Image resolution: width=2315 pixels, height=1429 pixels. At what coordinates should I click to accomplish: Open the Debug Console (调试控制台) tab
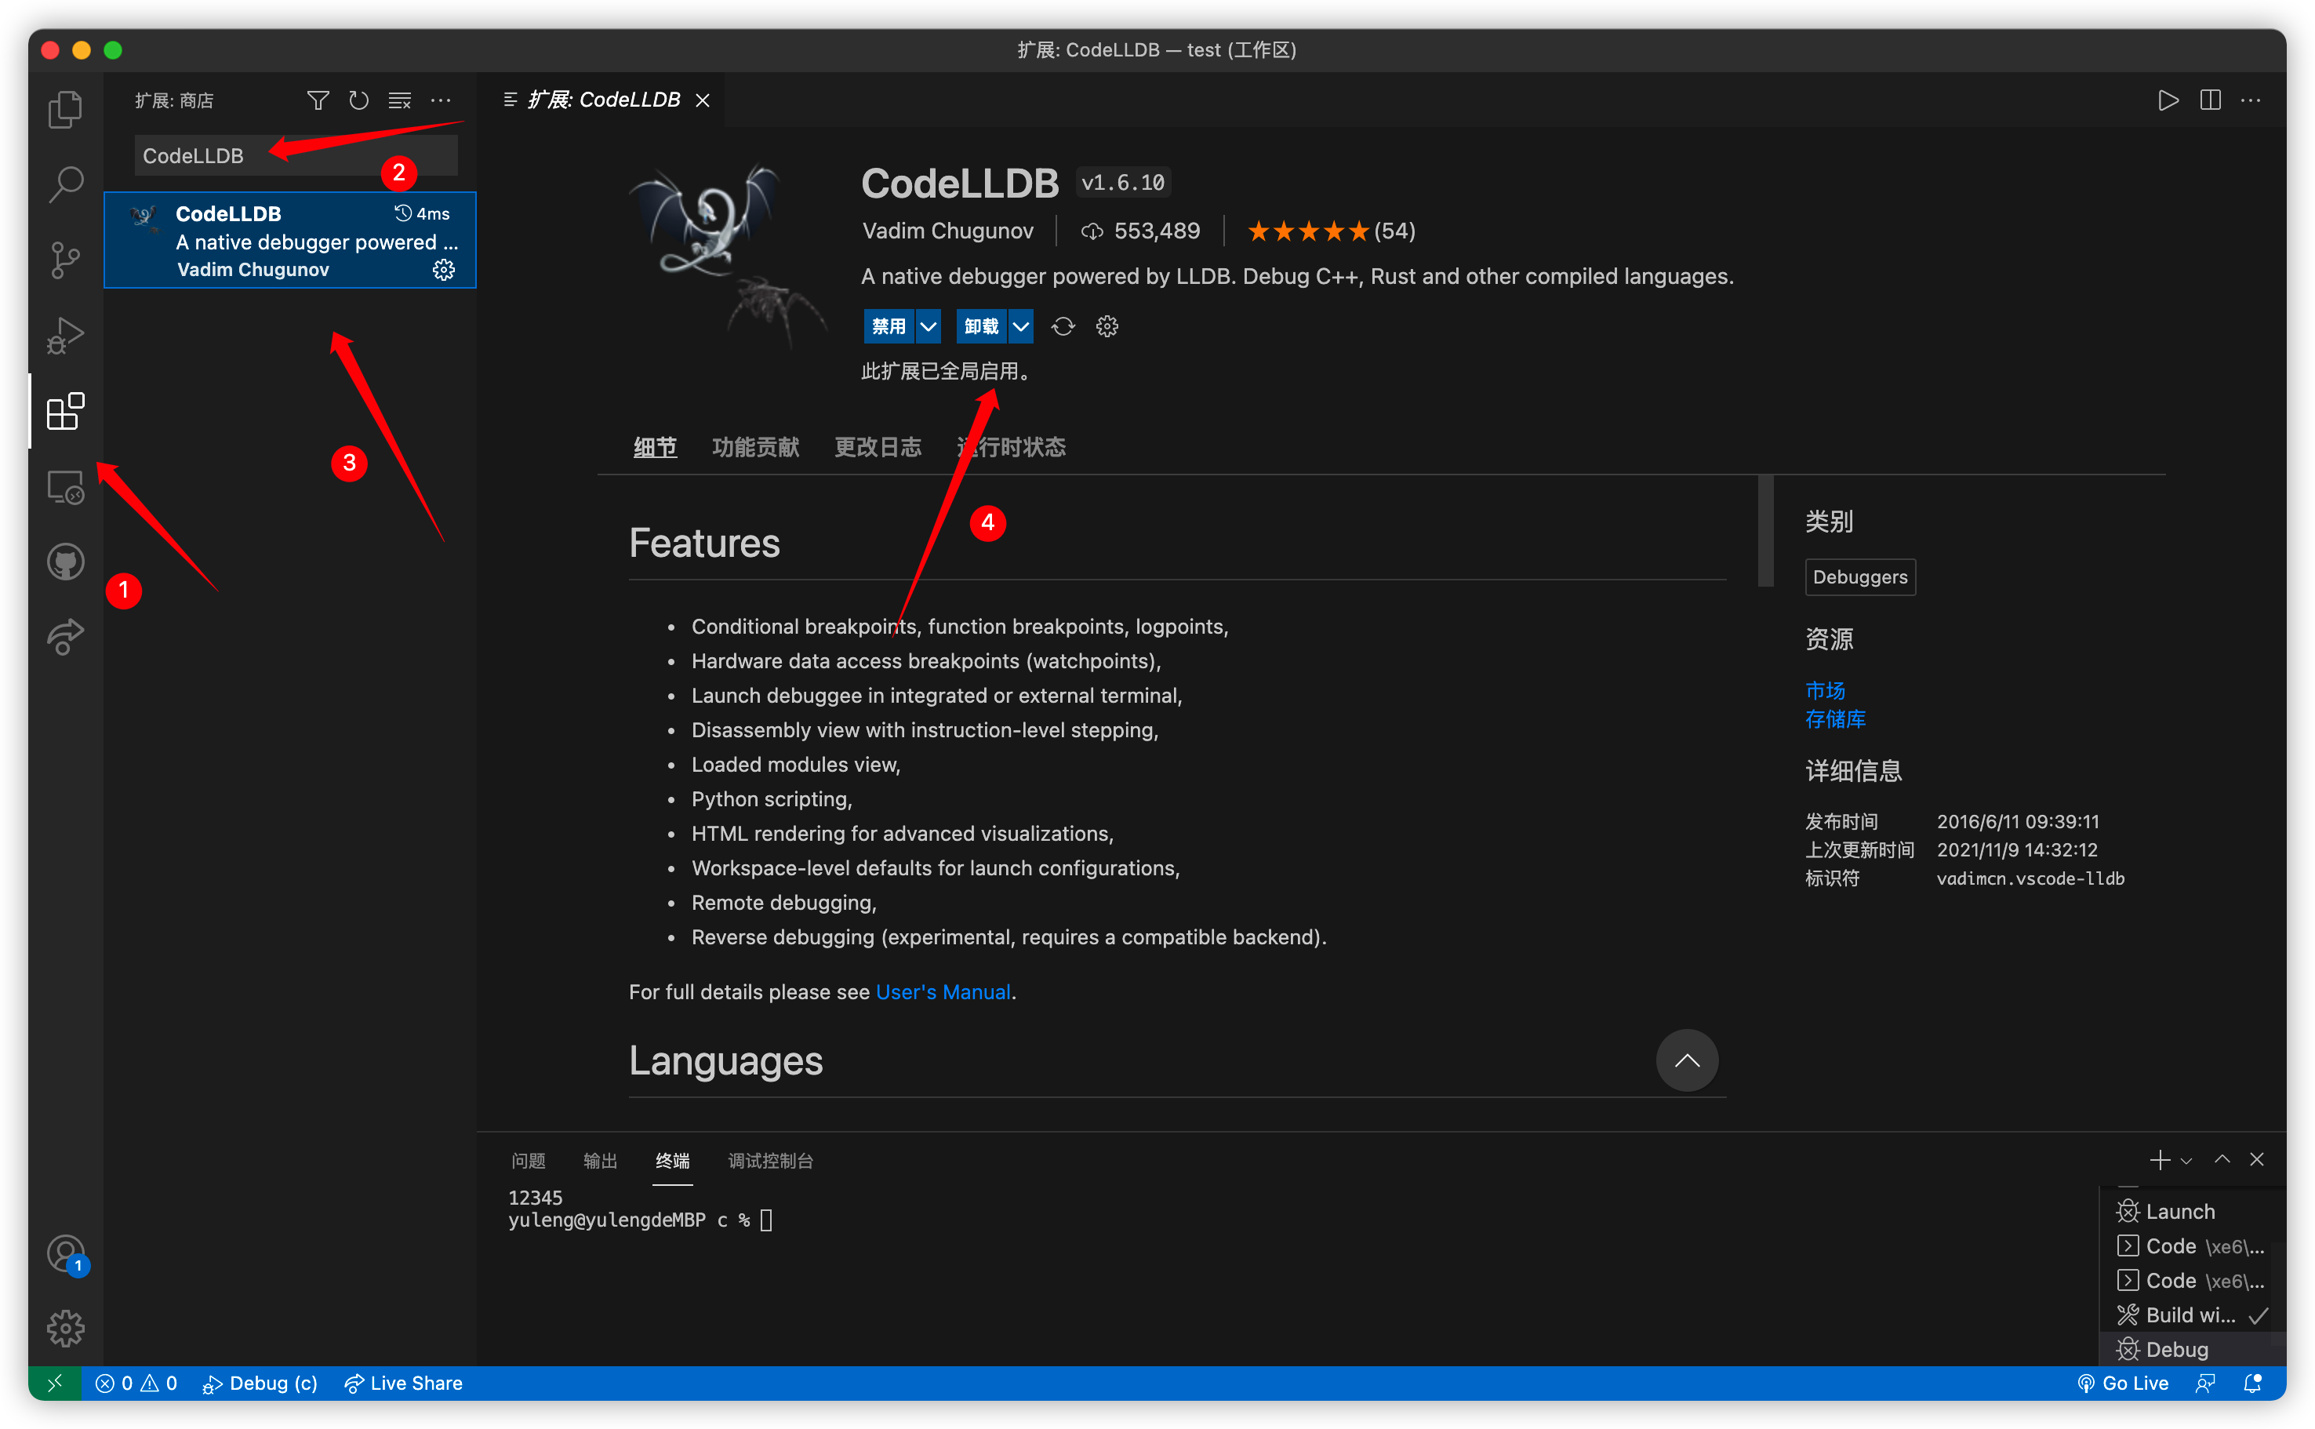770,1161
